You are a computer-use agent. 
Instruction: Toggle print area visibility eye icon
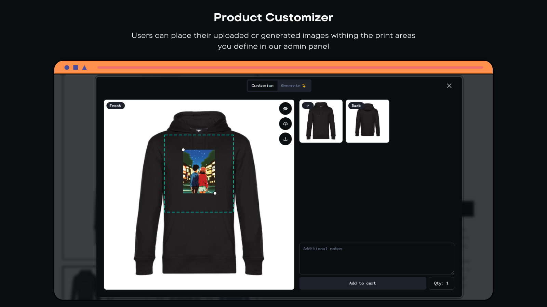tap(285, 108)
